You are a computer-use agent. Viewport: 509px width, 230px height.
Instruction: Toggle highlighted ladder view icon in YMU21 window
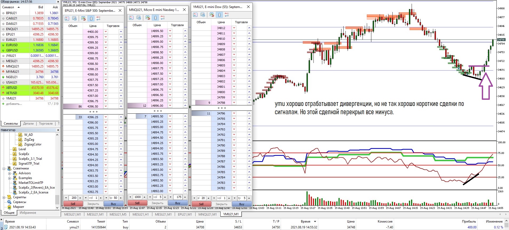pos(219,15)
